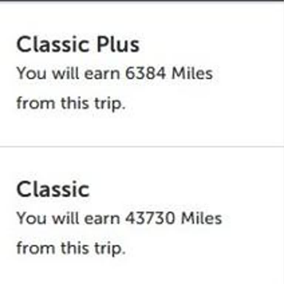Click "You will earn" in Classic Plus card
This screenshot has height=284, width=284.
[x=68, y=74]
